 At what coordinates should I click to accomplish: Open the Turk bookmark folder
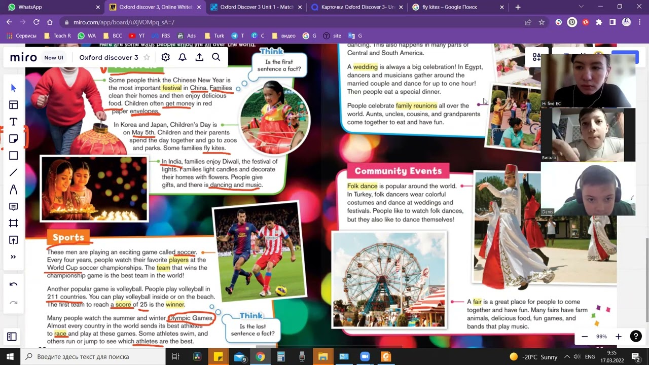[214, 36]
